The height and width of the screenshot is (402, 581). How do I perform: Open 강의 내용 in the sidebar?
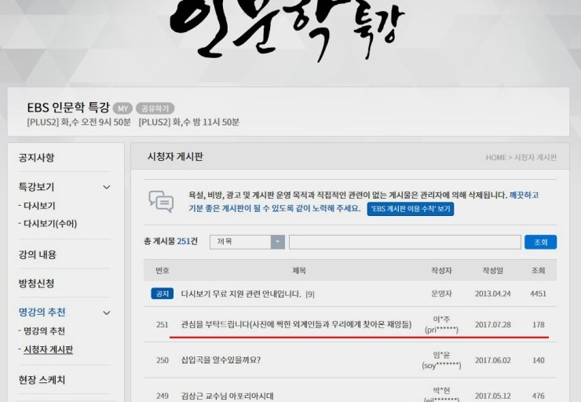click(38, 255)
